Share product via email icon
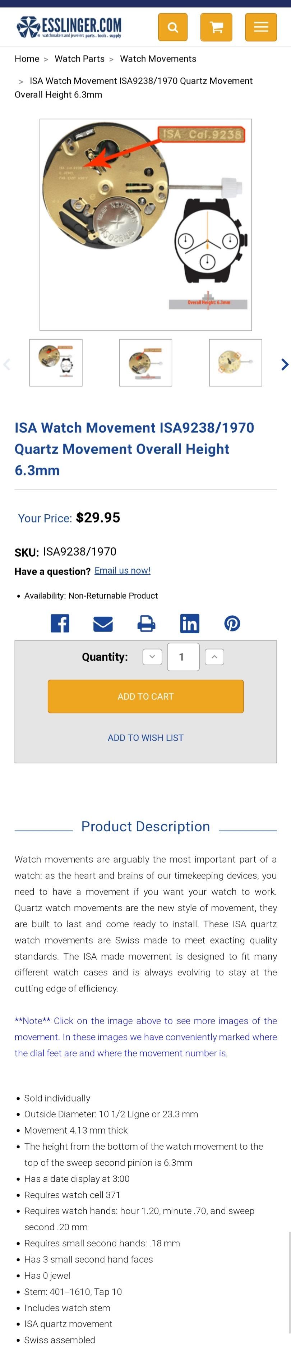Image resolution: width=291 pixels, height=1365 pixels. [x=103, y=624]
